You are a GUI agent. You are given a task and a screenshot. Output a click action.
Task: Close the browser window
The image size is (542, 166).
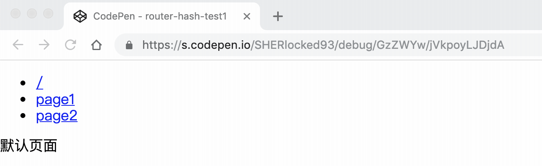16,13
